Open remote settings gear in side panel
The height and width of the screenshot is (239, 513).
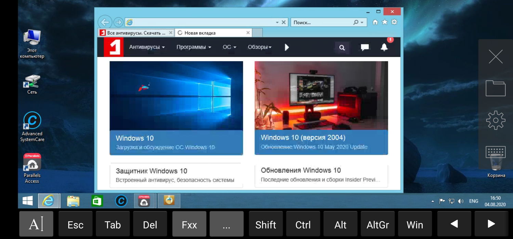[x=496, y=120]
